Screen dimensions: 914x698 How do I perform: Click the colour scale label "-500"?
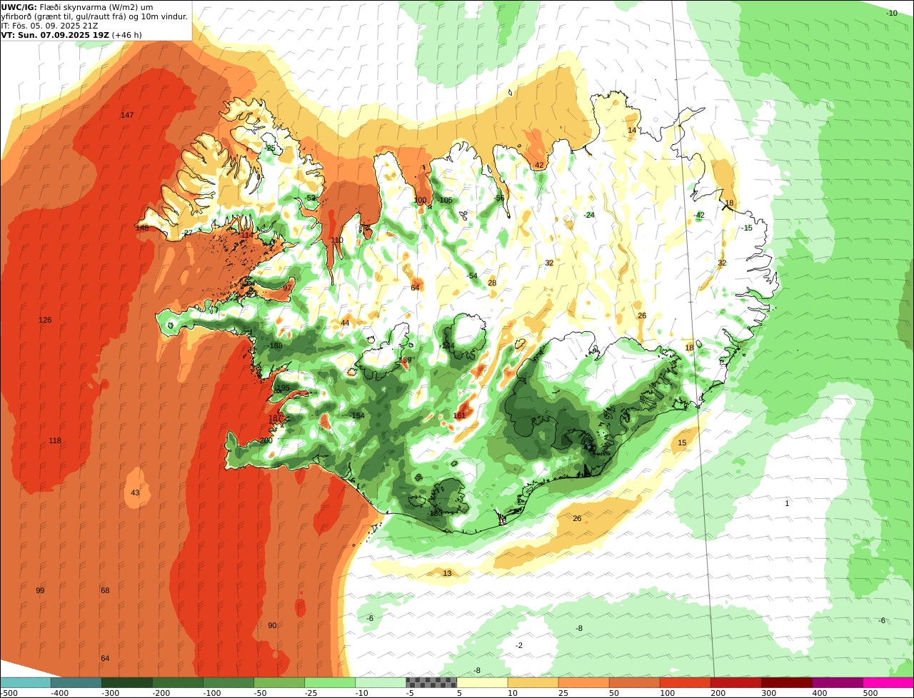(9, 692)
